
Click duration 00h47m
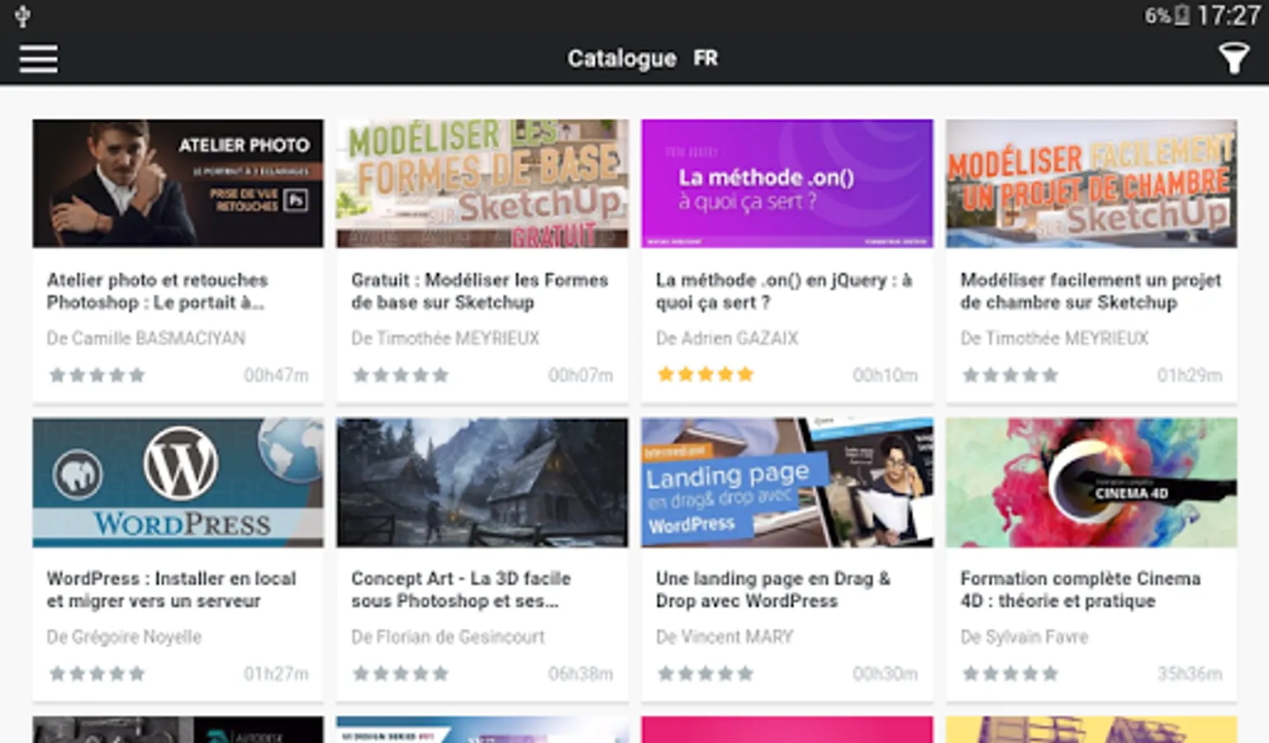[276, 376]
